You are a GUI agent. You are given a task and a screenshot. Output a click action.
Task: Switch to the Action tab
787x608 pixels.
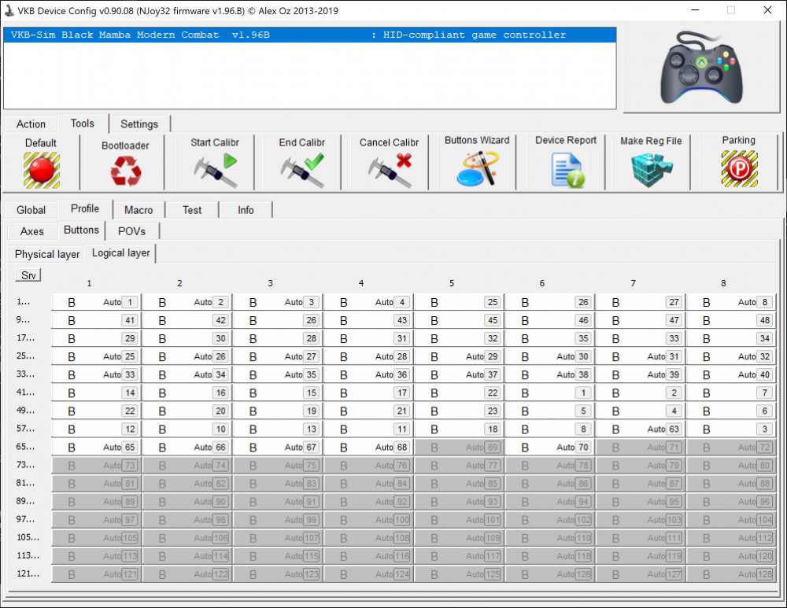coord(31,124)
